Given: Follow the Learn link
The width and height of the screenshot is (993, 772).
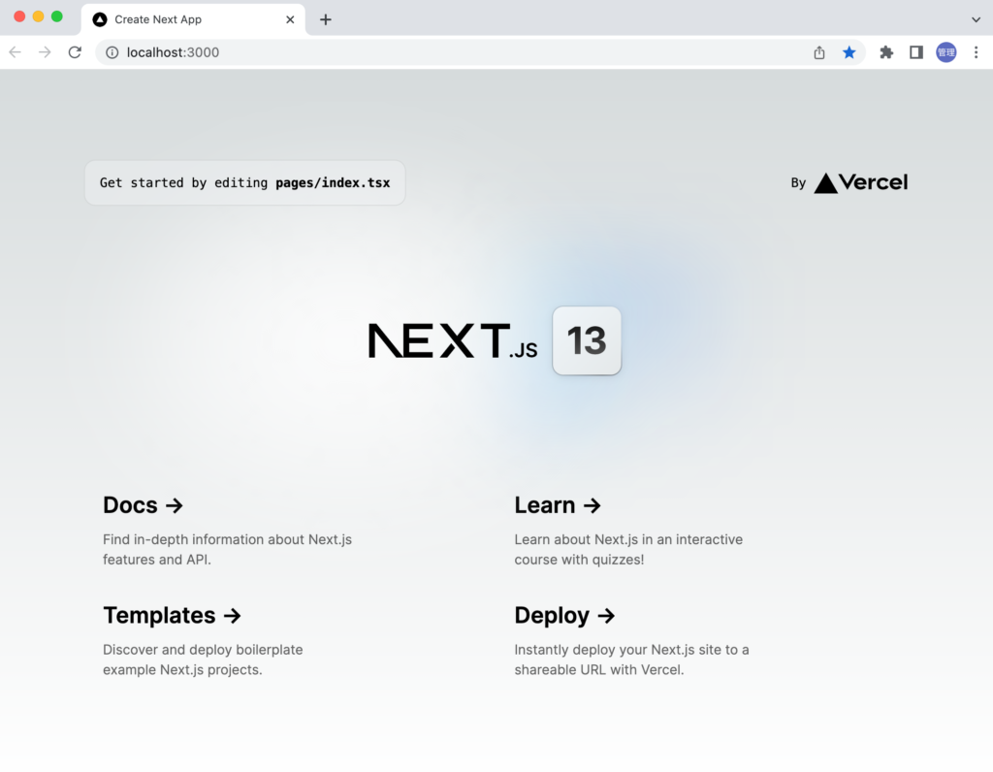Looking at the screenshot, I should 558,505.
